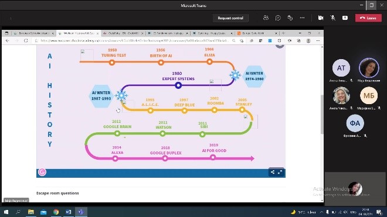Screen dimensions: 387x217
Task: Click the 2014 Alexa timeline node
Action: 116,159
